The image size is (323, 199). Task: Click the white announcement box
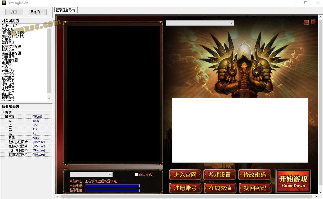click(x=240, y=130)
